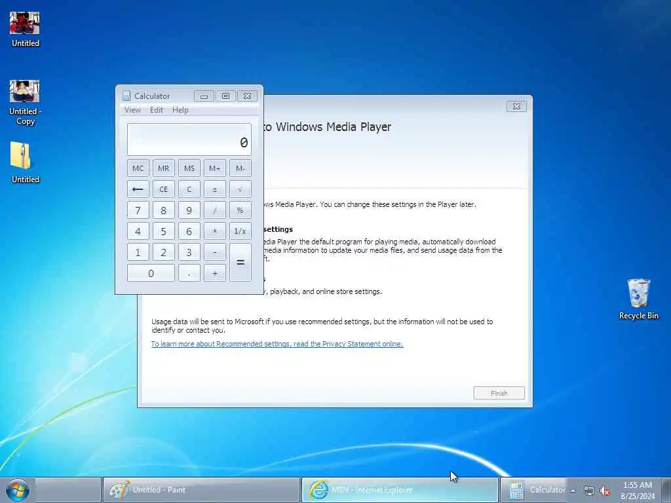Screen dimensions: 671x503
Task: Click the 9 key in Calculator
Action: 189,210
